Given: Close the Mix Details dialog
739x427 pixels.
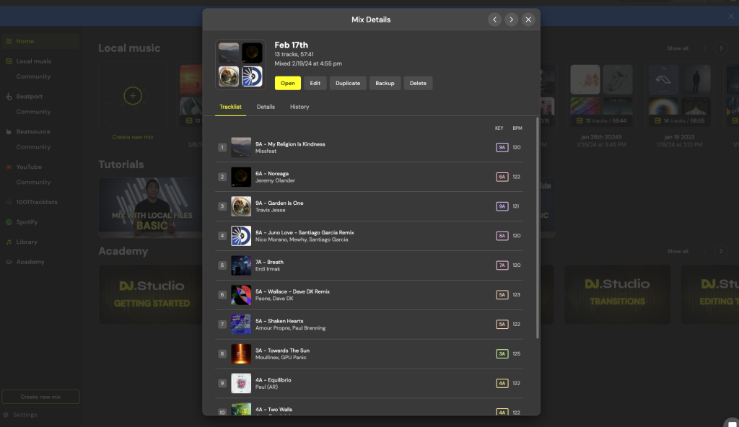Looking at the screenshot, I should tap(528, 19).
